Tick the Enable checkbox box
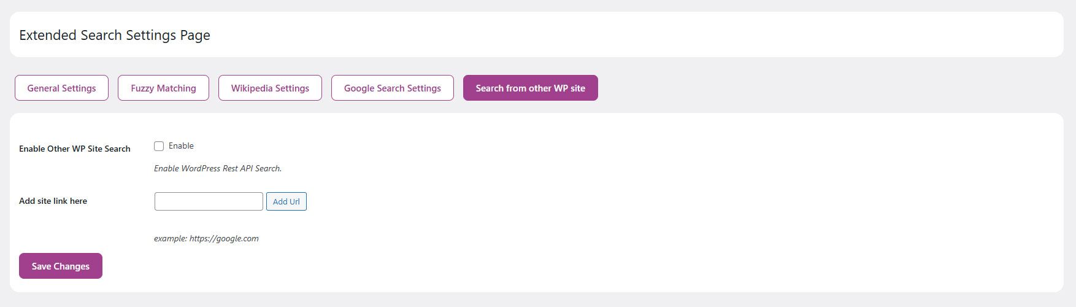The image size is (1076, 307). click(159, 146)
